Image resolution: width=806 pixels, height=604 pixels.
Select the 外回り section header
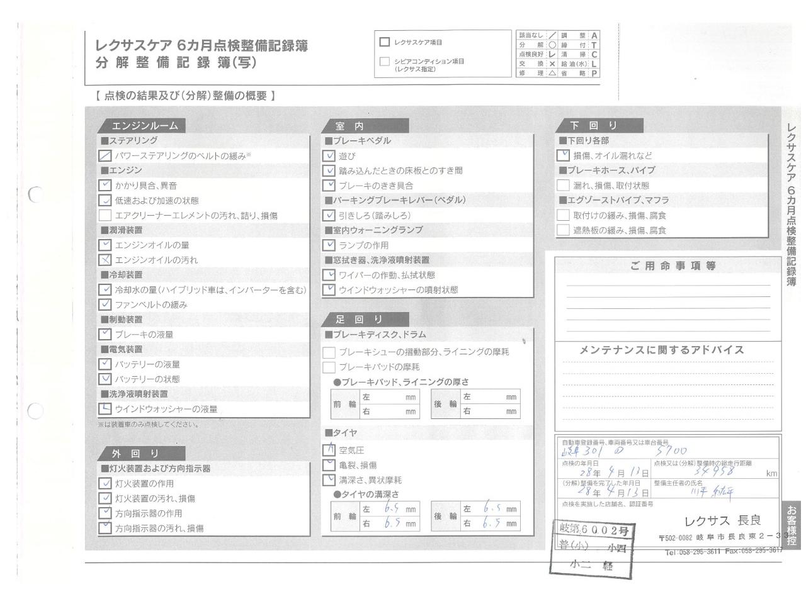pos(141,453)
